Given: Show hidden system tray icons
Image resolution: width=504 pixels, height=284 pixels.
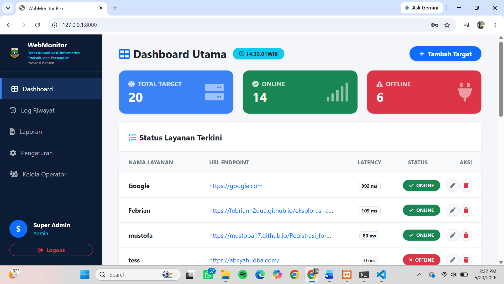Looking at the screenshot, I should pyautogui.click(x=419, y=275).
